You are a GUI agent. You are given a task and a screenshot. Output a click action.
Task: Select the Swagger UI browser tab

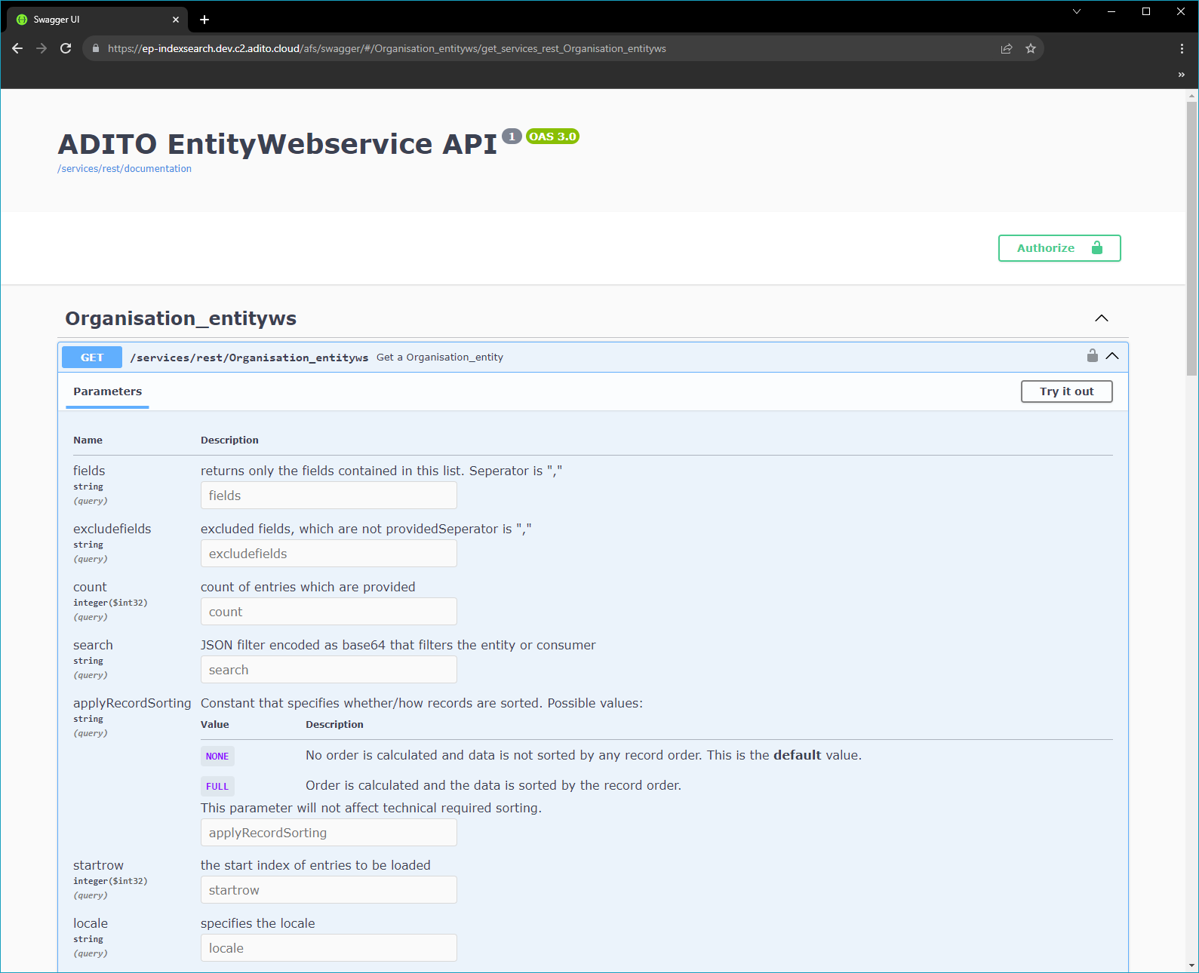pos(98,20)
